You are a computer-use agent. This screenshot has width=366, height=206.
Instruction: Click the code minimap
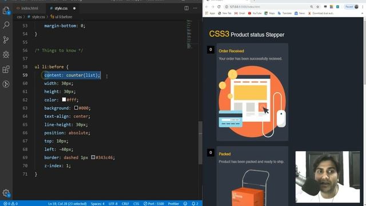coord(189,34)
